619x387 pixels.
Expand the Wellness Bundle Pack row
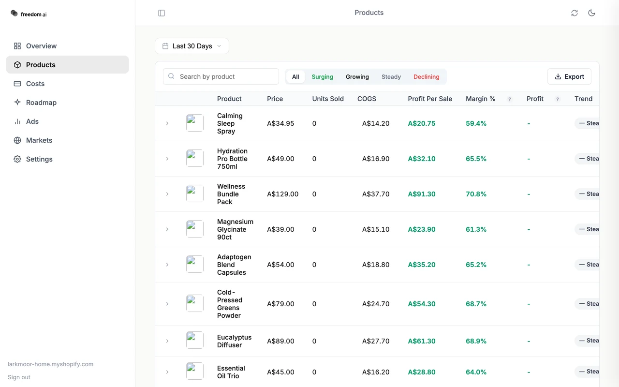point(167,194)
